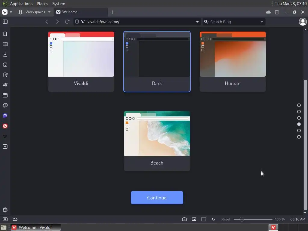Choose the Human theme card

pyautogui.click(x=233, y=61)
